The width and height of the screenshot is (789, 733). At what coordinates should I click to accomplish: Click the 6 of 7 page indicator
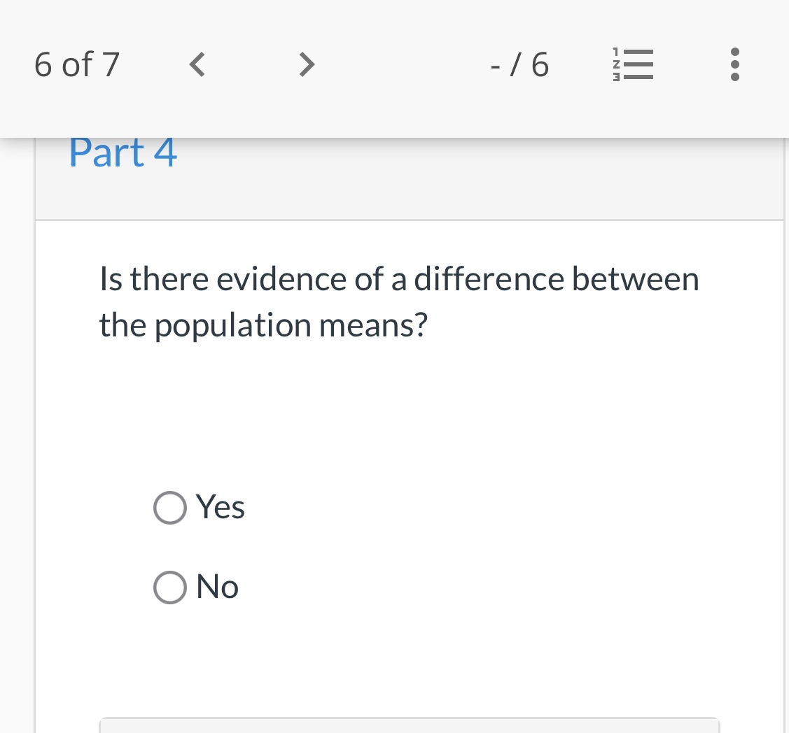(76, 64)
